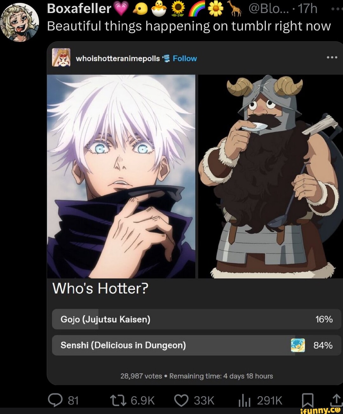The width and height of the screenshot is (343, 414).
Task: Click Boxafeller's profile avatar
Action: pos(19,22)
